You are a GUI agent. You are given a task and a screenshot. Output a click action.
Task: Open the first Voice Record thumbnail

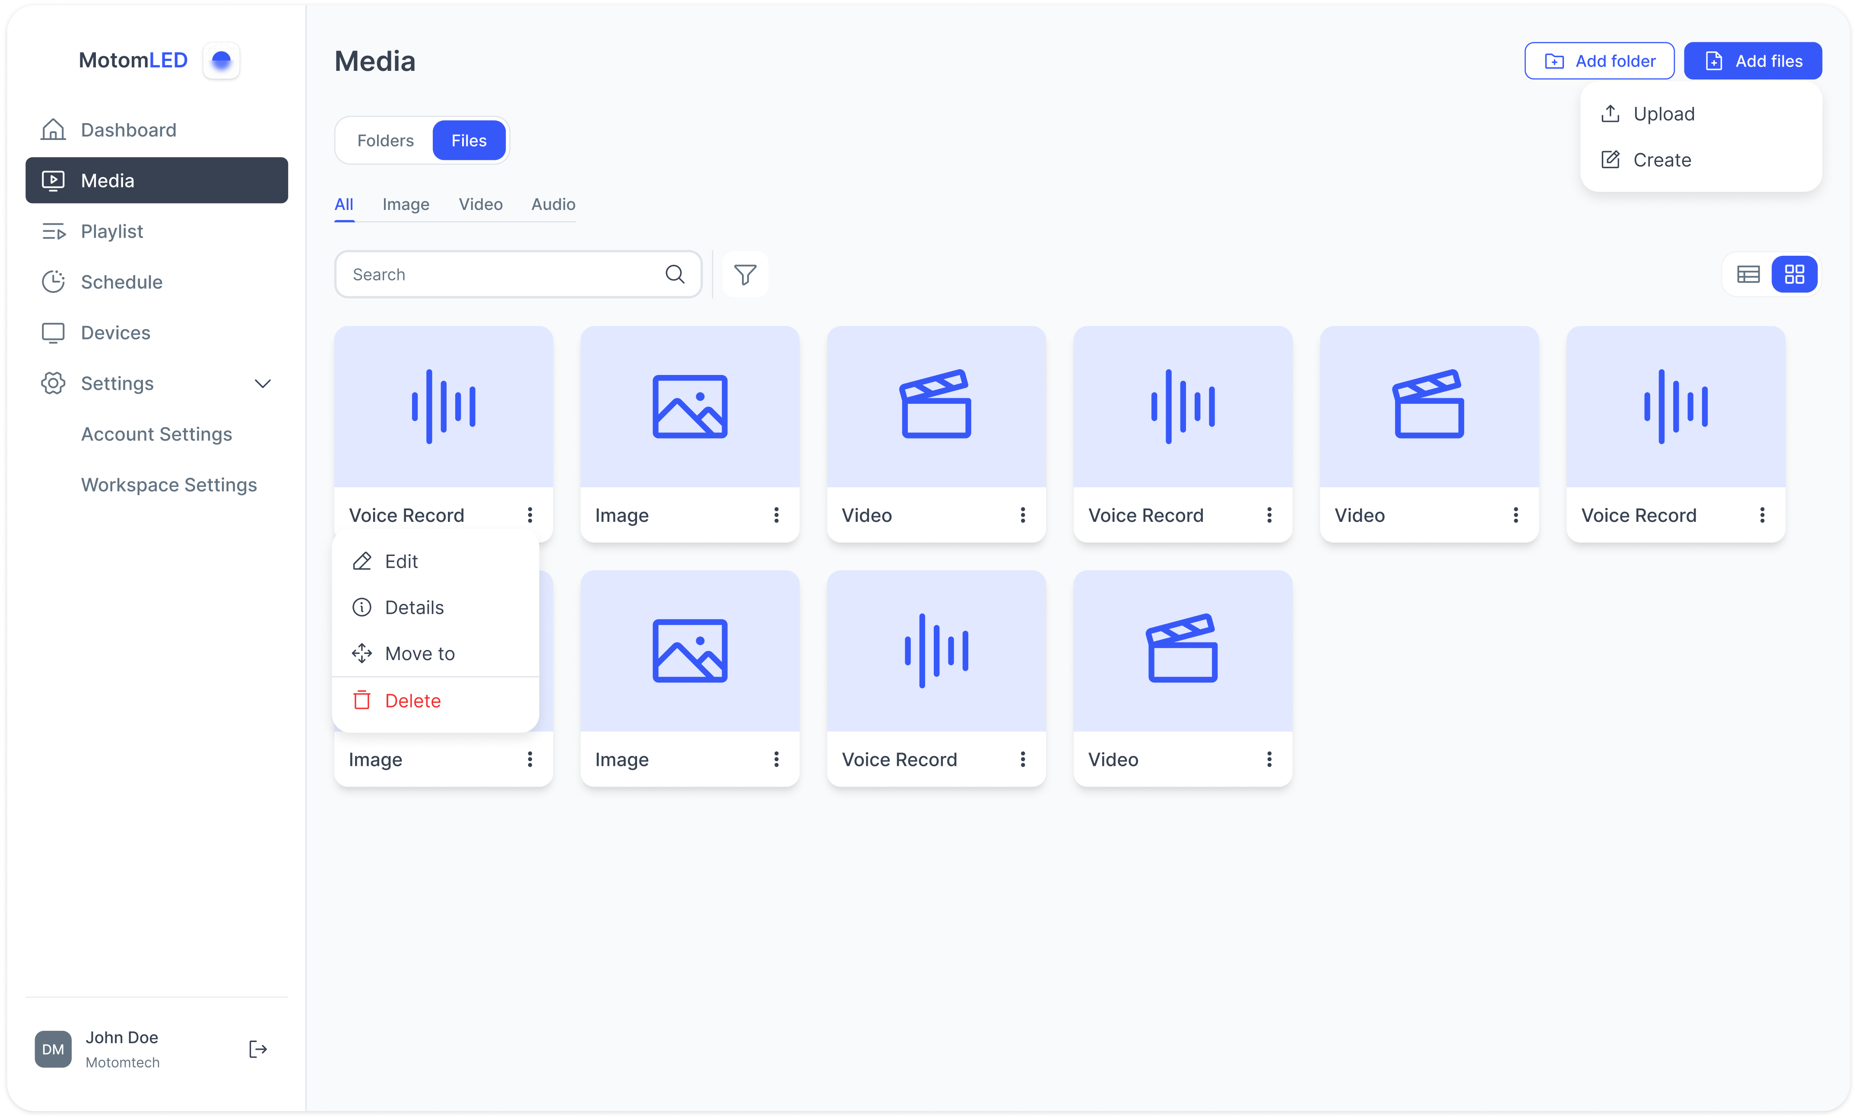pyautogui.click(x=444, y=407)
